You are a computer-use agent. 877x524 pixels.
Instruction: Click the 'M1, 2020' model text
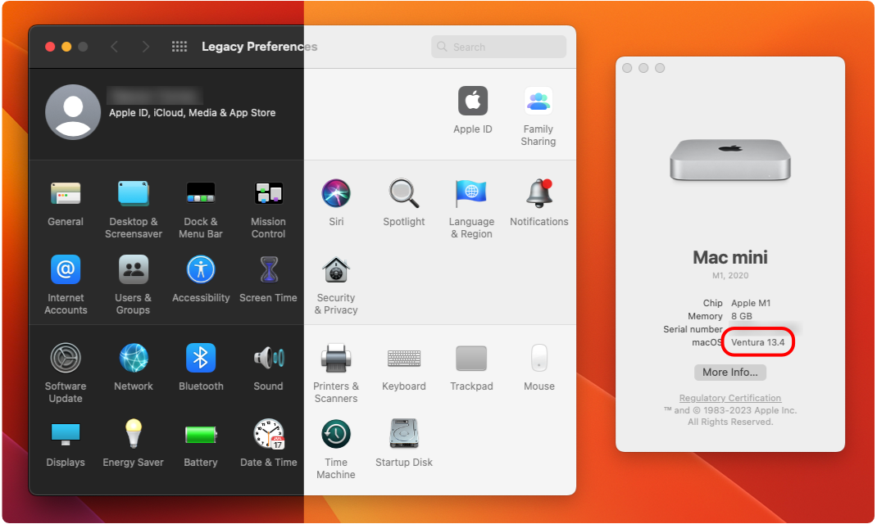[x=730, y=275]
